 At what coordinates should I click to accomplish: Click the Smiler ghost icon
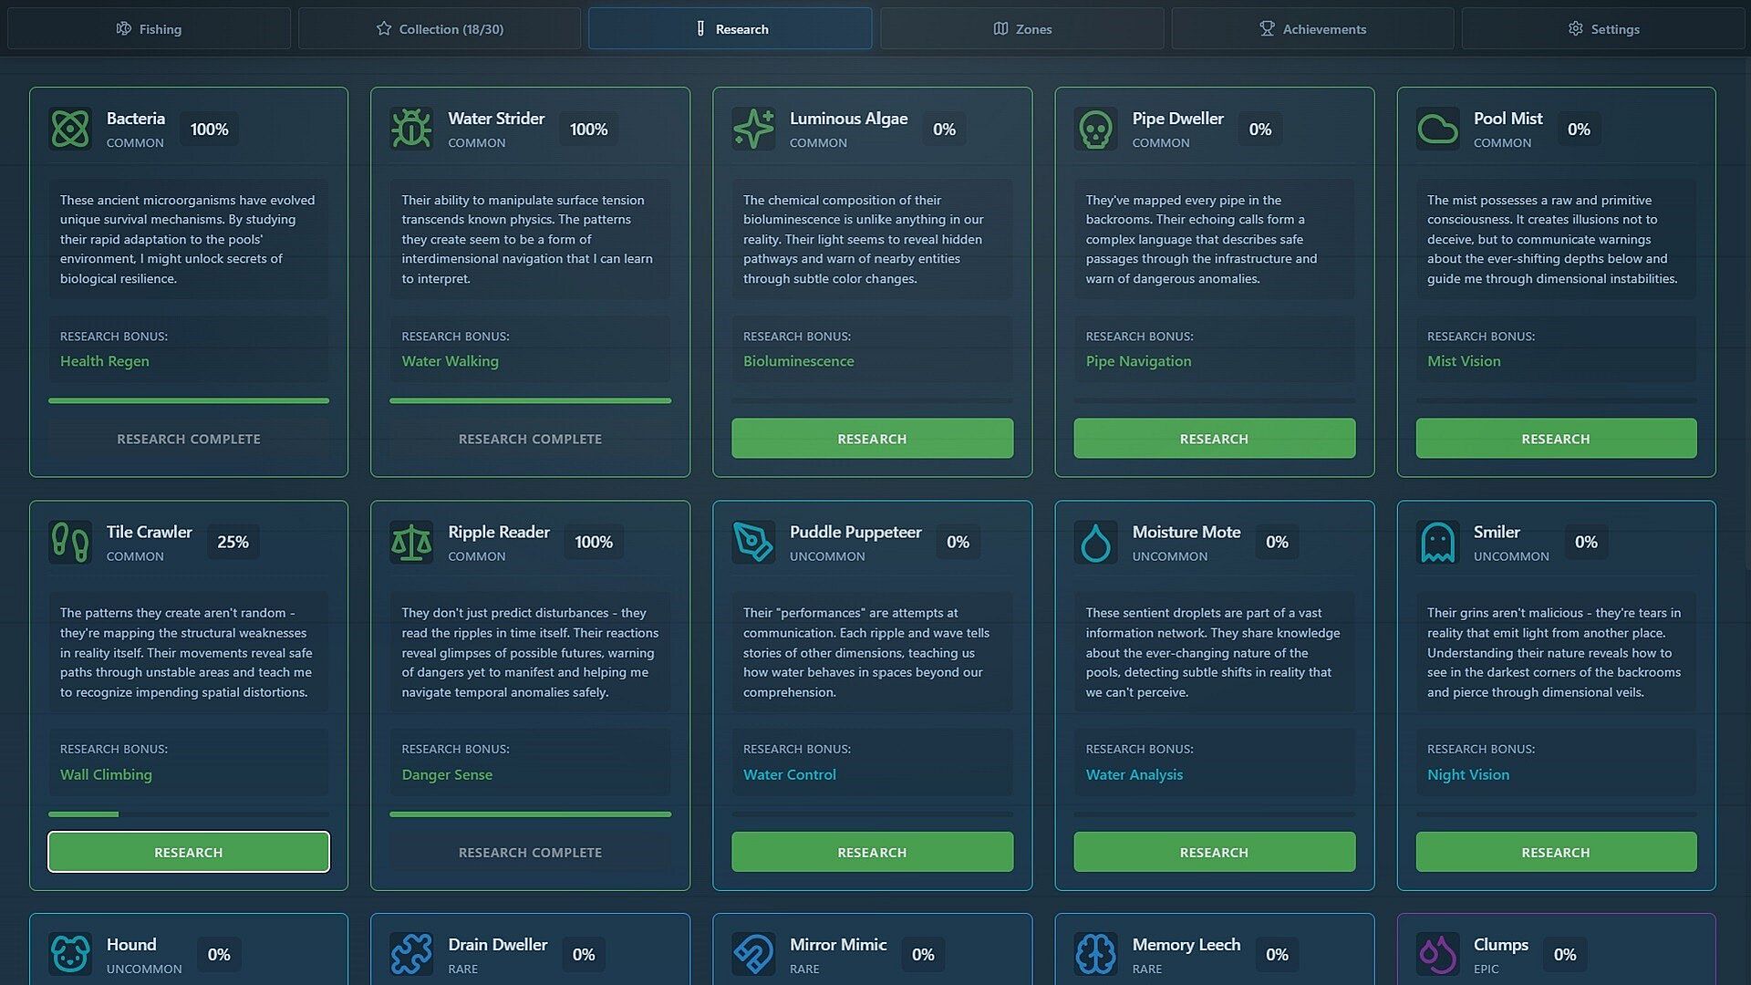point(1437,542)
